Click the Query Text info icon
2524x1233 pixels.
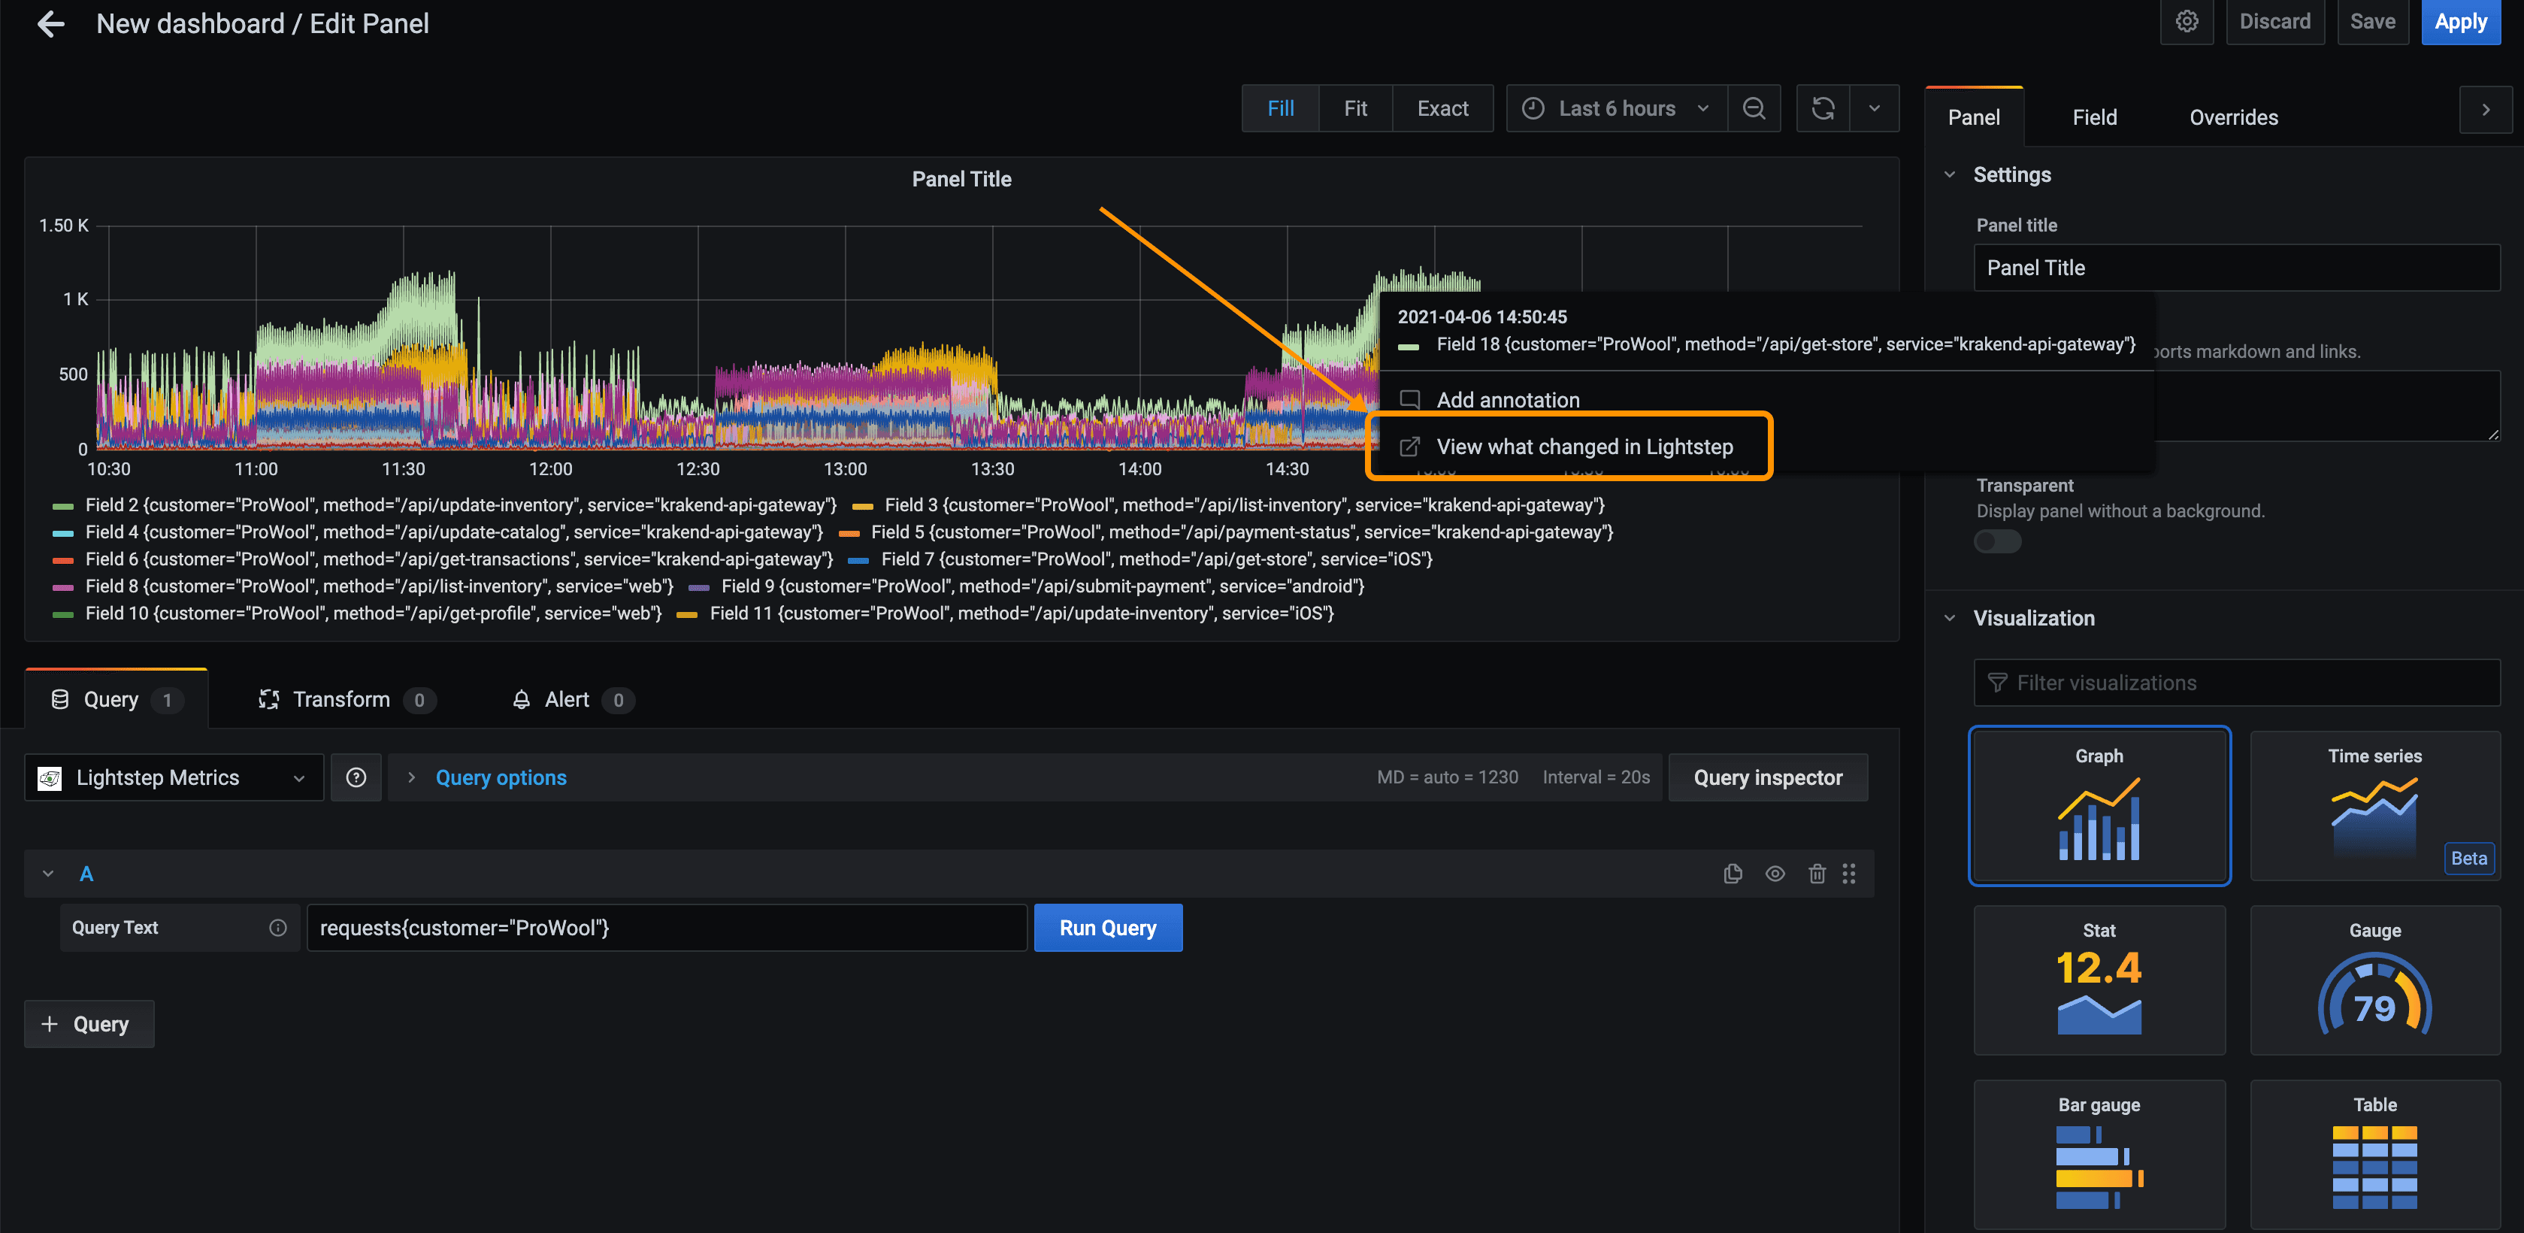[278, 927]
